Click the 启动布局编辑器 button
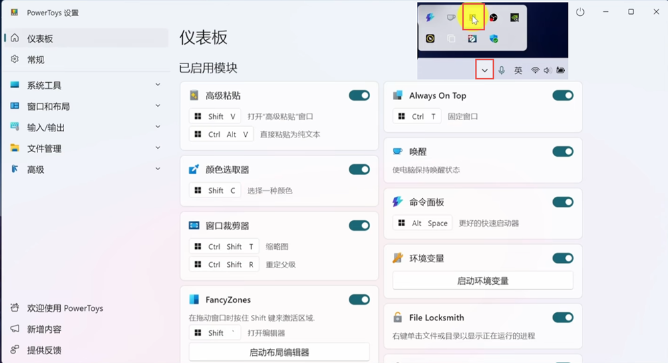The image size is (668, 363). point(279,352)
